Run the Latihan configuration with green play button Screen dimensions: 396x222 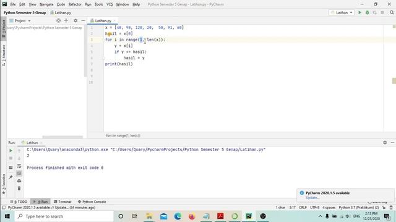[x=359, y=12]
